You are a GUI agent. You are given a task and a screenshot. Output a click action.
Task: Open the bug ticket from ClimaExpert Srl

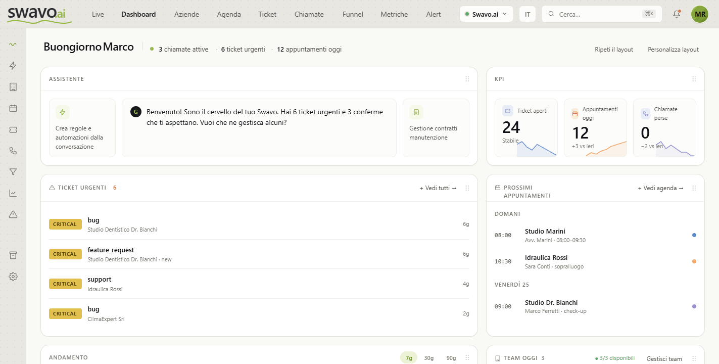click(259, 314)
